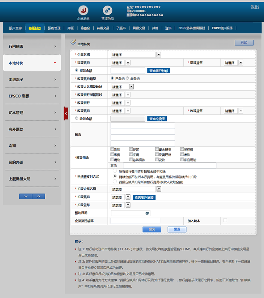This screenshot has width=264, height=298.
Task: Click the calendar icon in 預約日期 field
Action: (x=147, y=213)
